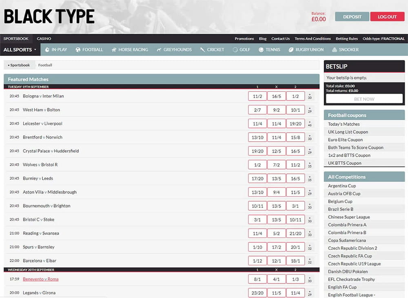408x298 pixels.
Task: Open more markets for Bournemouth v Brighton
Action: pyautogui.click(x=310, y=206)
